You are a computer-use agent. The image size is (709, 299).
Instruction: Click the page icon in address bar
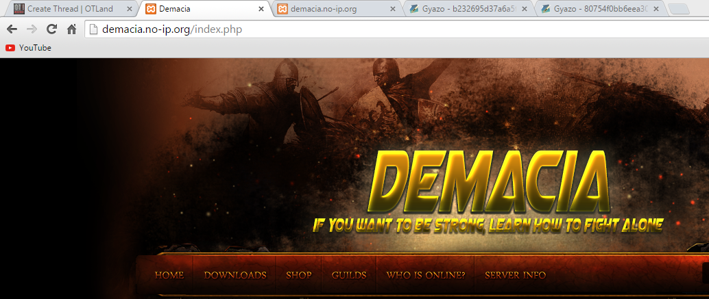pyautogui.click(x=93, y=30)
